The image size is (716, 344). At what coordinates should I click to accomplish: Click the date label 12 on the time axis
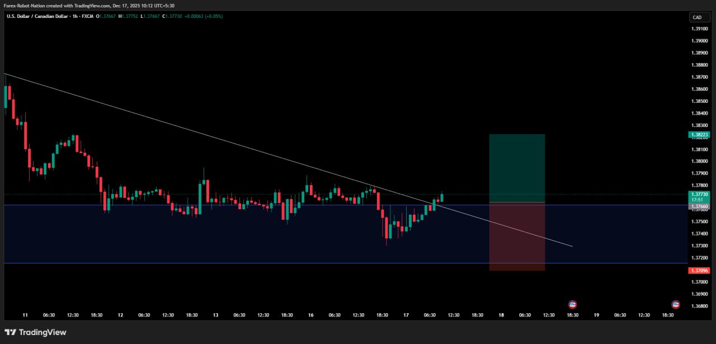120,315
